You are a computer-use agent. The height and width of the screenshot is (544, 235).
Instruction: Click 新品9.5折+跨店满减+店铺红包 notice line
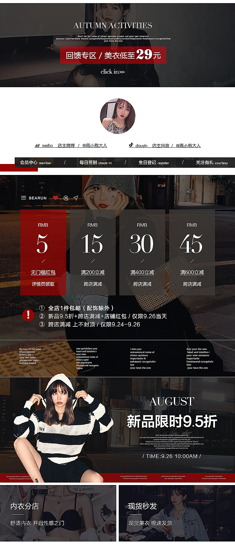click(103, 316)
